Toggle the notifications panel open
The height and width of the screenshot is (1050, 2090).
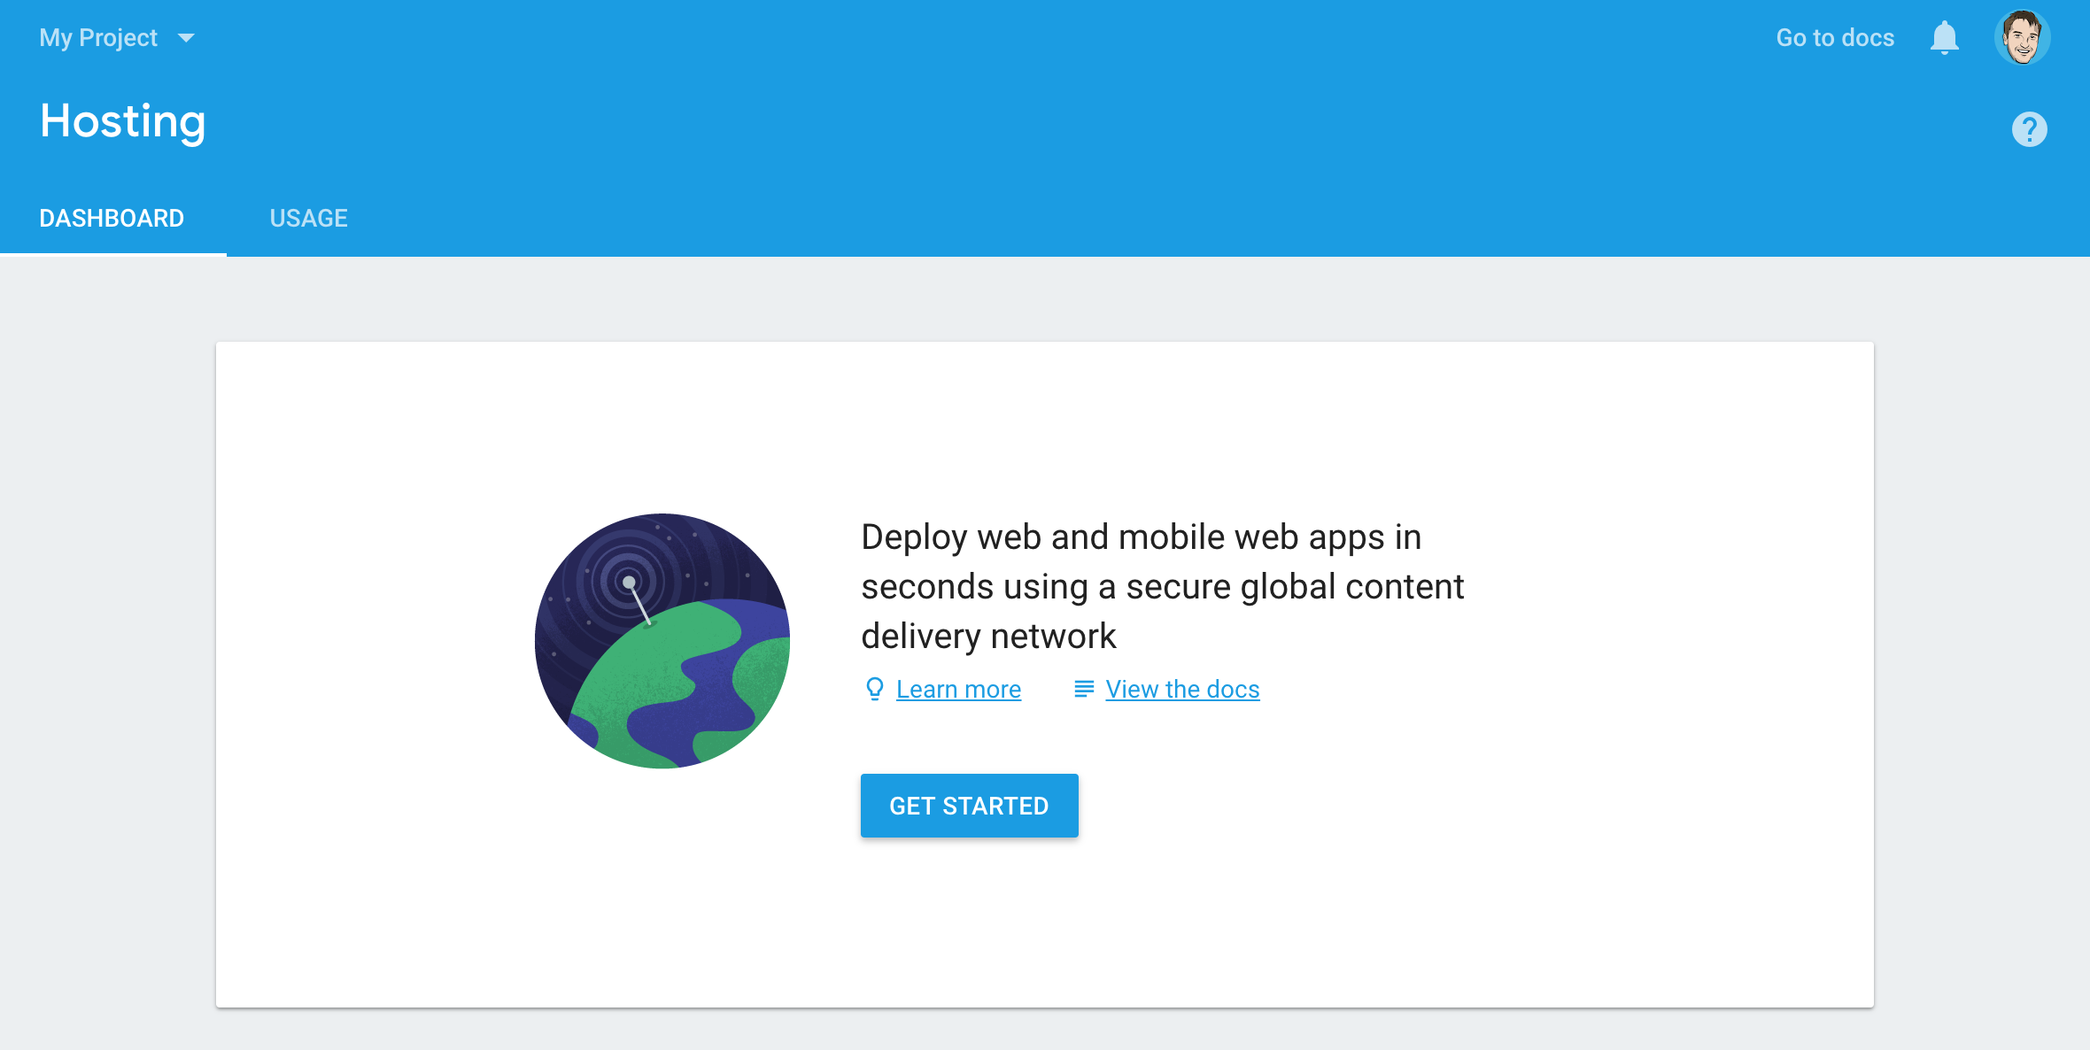tap(1946, 36)
